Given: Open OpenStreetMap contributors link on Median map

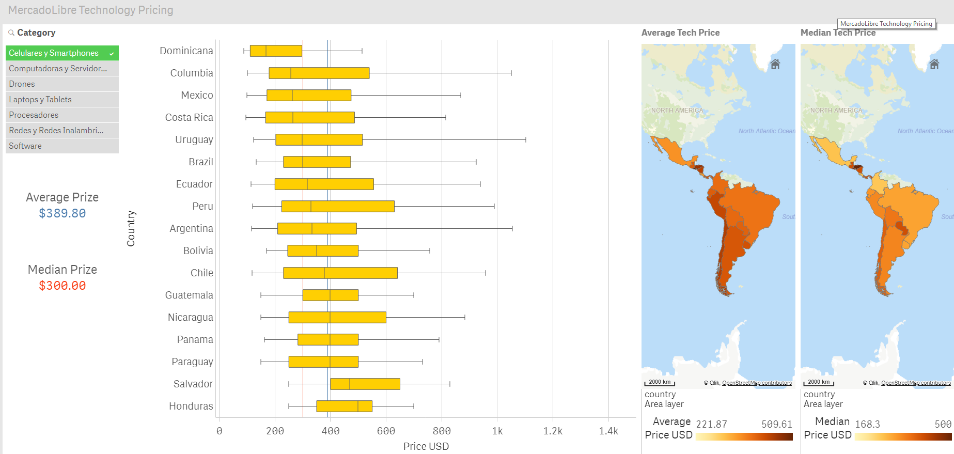Looking at the screenshot, I should [915, 383].
